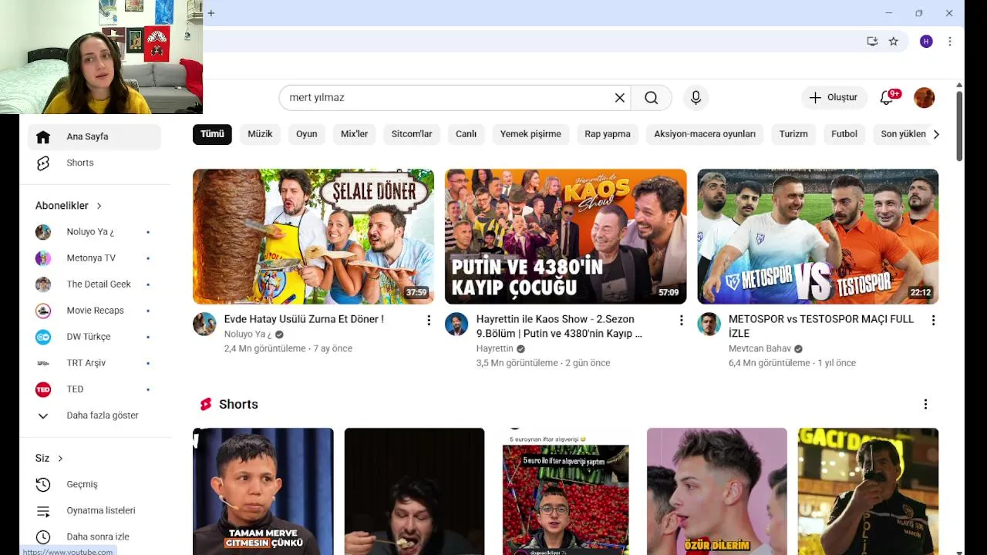Open more options for döner video
Screen dimensions: 987x555
pos(429,320)
